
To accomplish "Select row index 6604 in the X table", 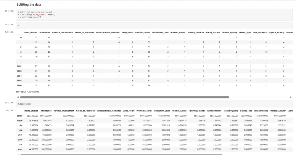I will pos(19,76).
